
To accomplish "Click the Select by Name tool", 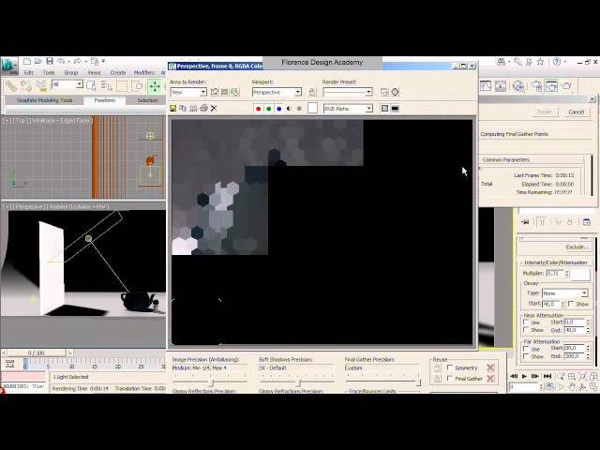I will pos(106,85).
